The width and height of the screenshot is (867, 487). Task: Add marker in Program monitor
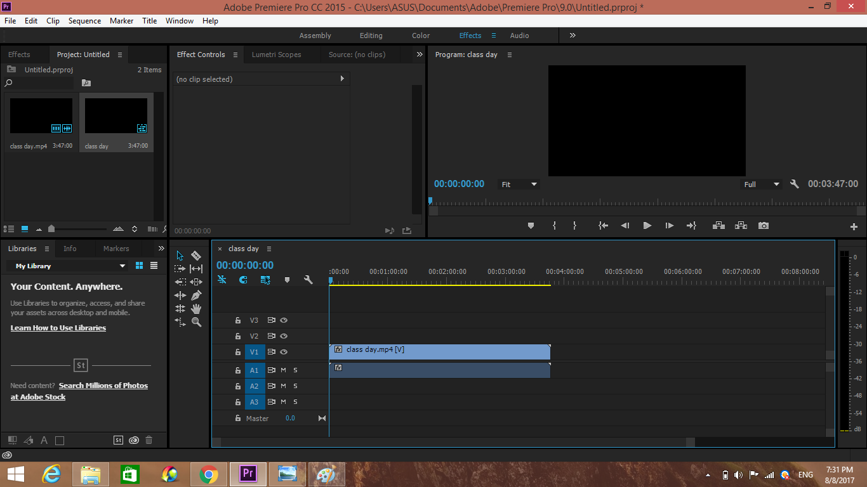pos(531,226)
